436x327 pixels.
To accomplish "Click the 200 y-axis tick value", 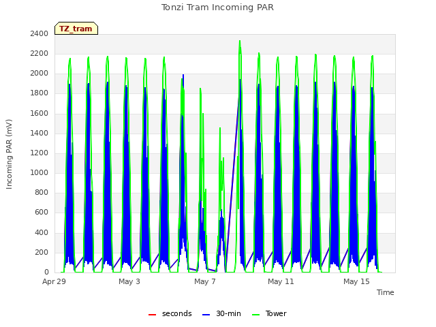I will pyautogui.click(x=42, y=253).
